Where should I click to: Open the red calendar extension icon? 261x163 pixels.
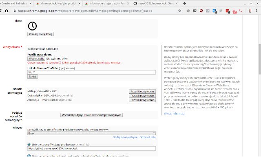pos(235,11)
